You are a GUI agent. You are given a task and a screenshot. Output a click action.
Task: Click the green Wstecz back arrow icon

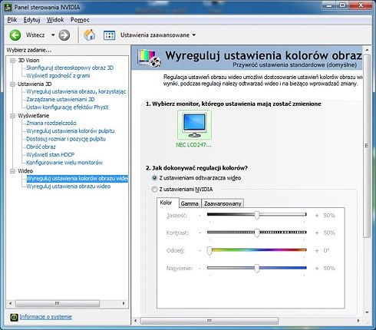click(x=15, y=35)
